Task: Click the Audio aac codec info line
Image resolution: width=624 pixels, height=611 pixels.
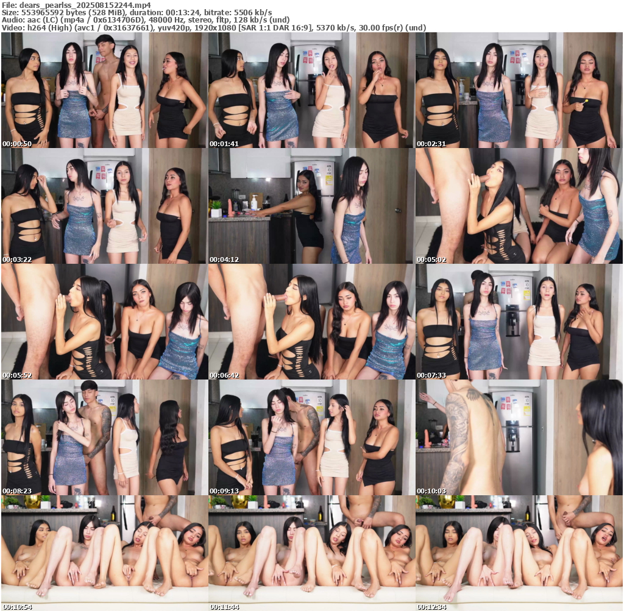Action: tap(146, 20)
